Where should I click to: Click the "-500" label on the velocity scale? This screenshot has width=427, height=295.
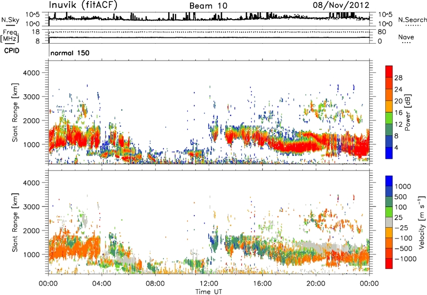404,248
